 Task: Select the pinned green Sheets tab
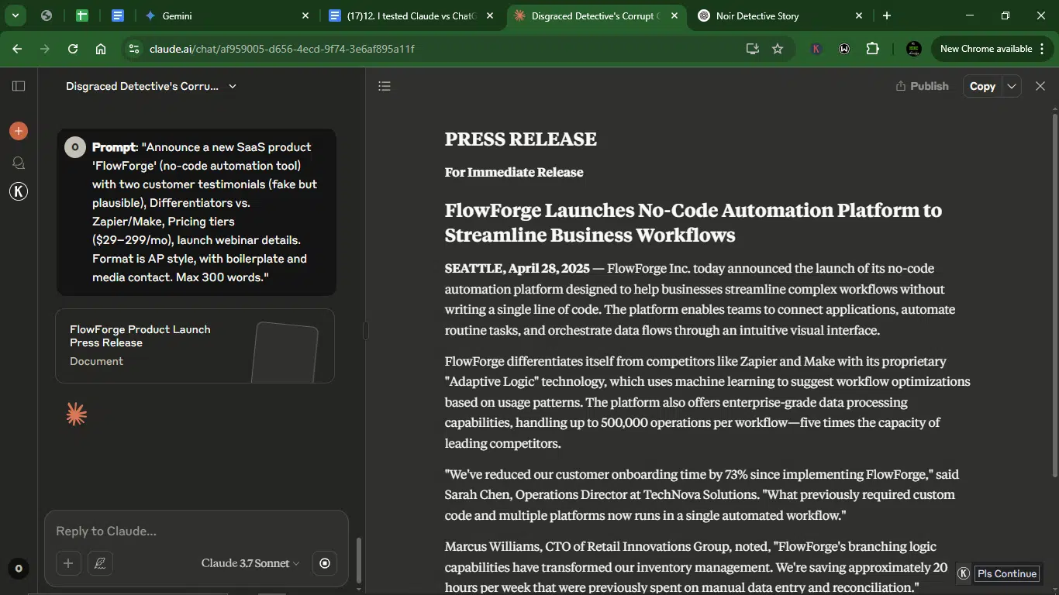point(82,15)
